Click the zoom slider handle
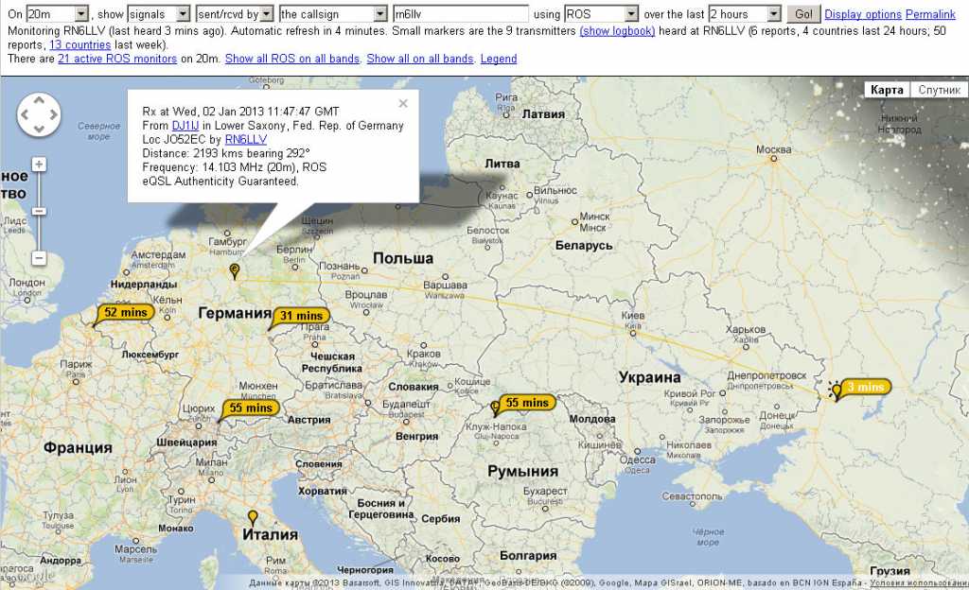 point(39,212)
